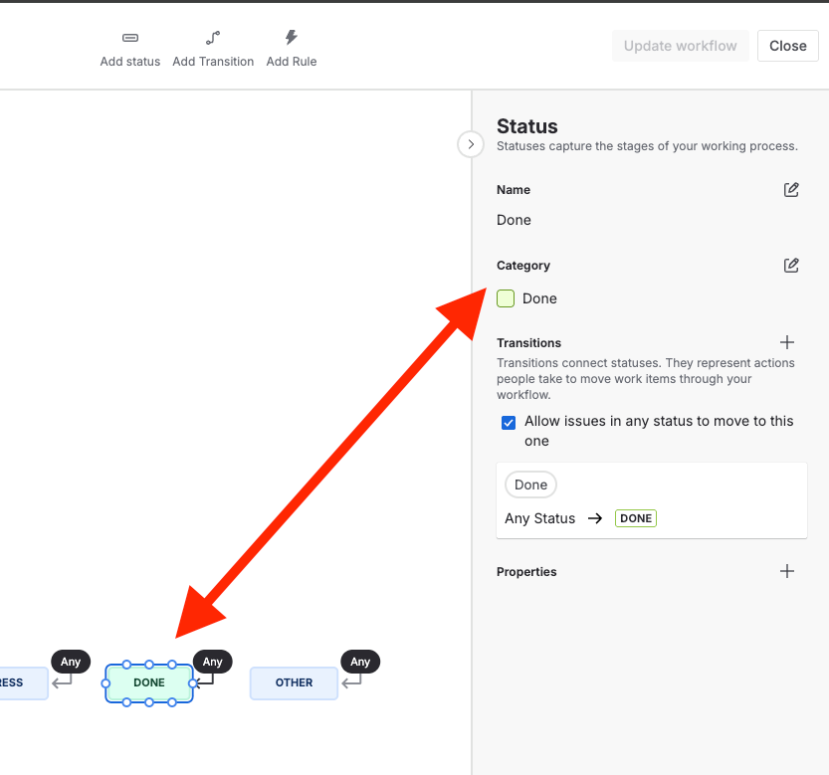This screenshot has height=775, width=829.
Task: Select the DONE status node in diagram
Action: [x=149, y=683]
